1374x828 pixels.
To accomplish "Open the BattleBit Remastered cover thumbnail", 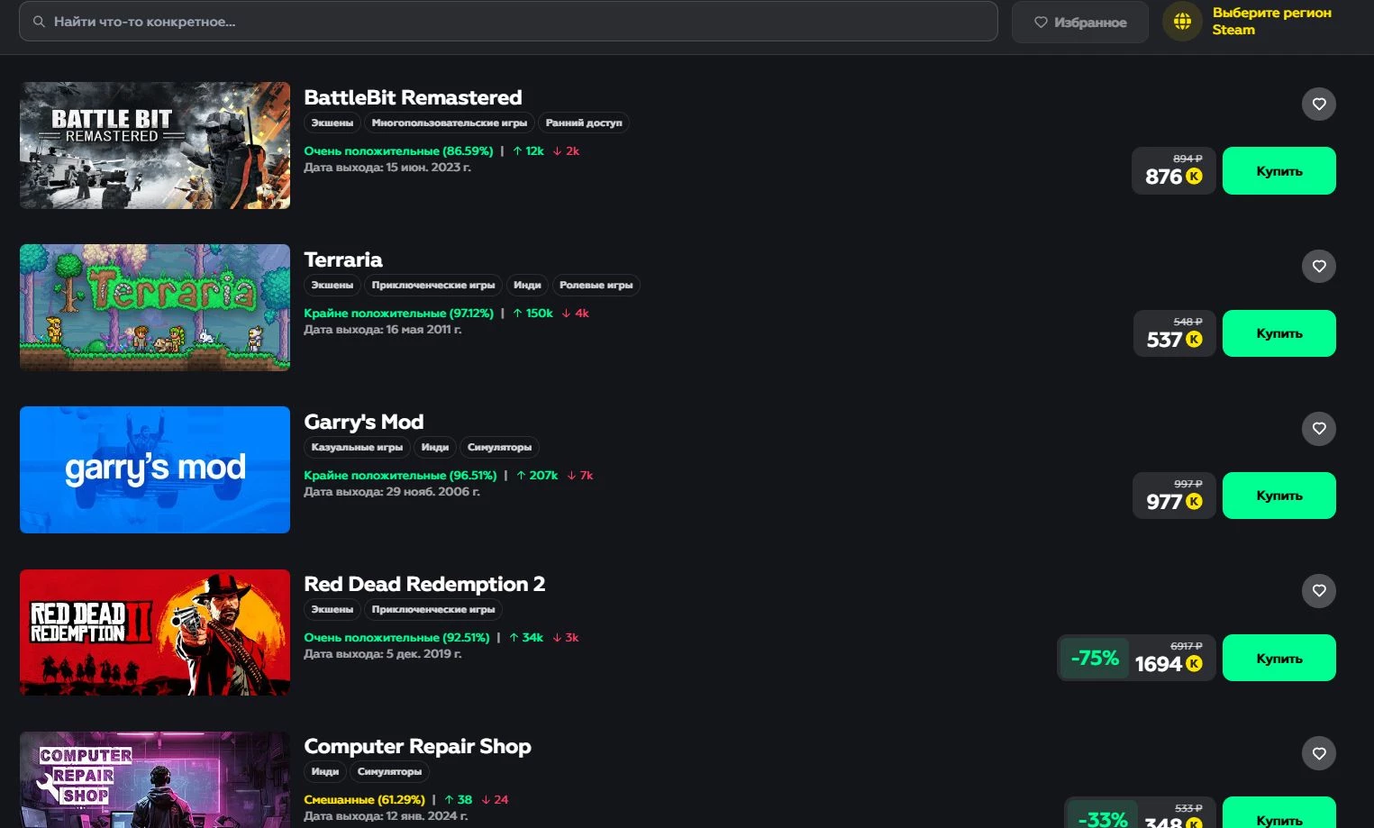I will click(x=155, y=145).
